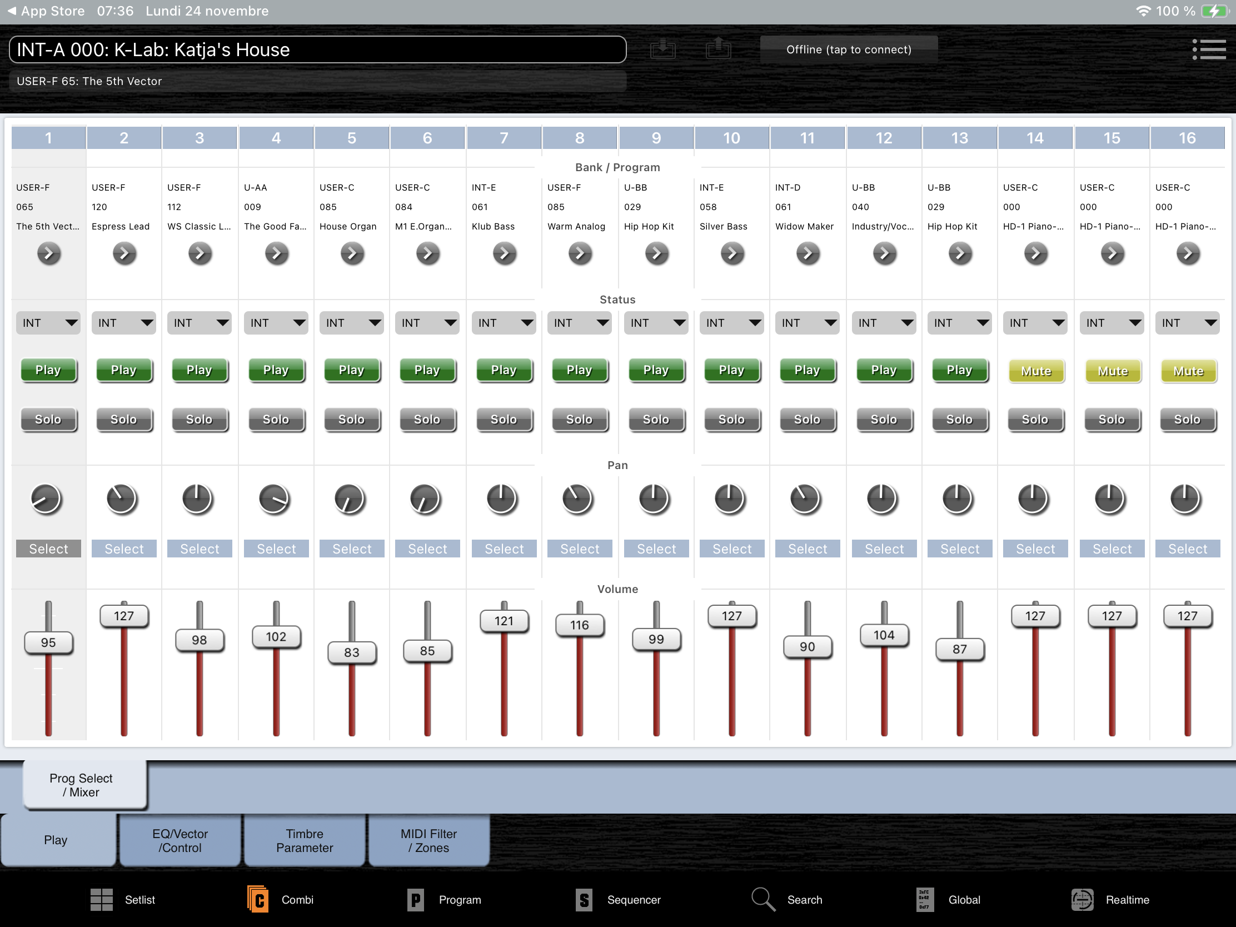Image resolution: width=1236 pixels, height=927 pixels.
Task: Unmute timbre 14 Mute button
Action: click(x=1035, y=371)
